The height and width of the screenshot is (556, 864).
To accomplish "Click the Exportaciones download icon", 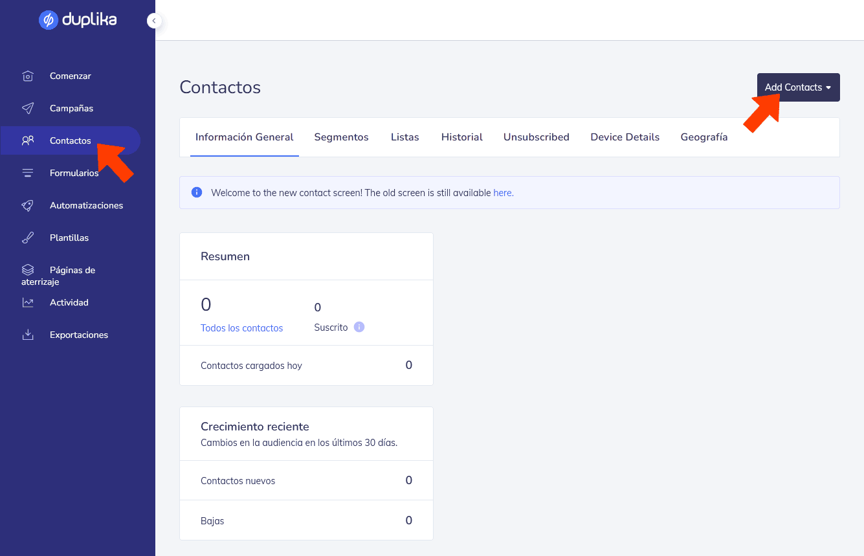I will pos(28,335).
